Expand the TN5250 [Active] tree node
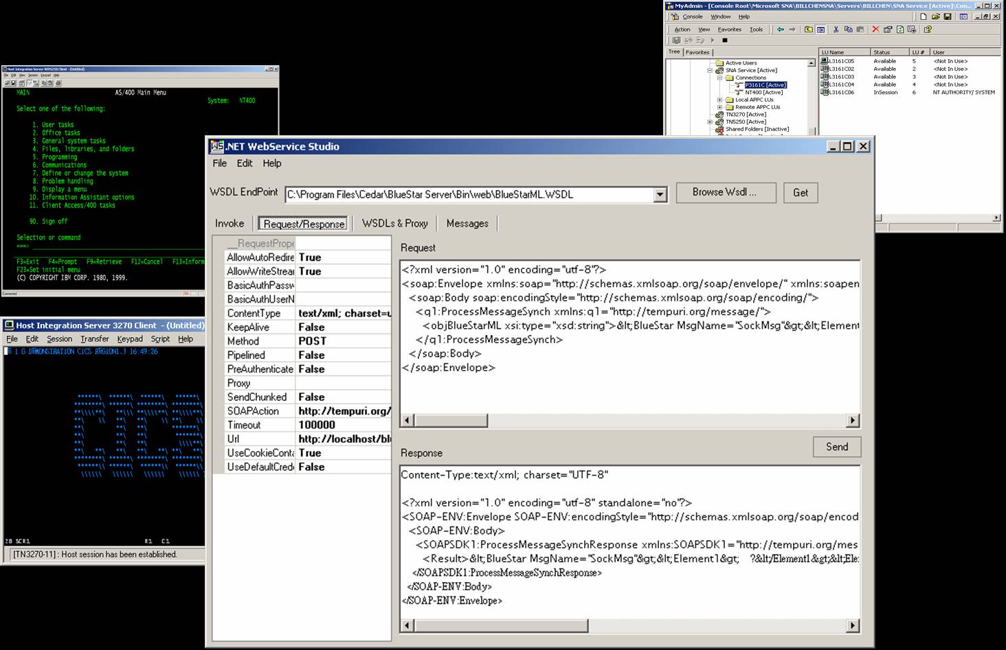This screenshot has height=650, width=1006. (710, 122)
